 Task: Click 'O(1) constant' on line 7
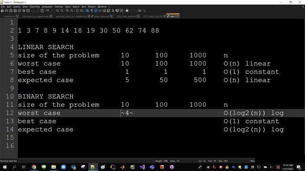point(251,72)
